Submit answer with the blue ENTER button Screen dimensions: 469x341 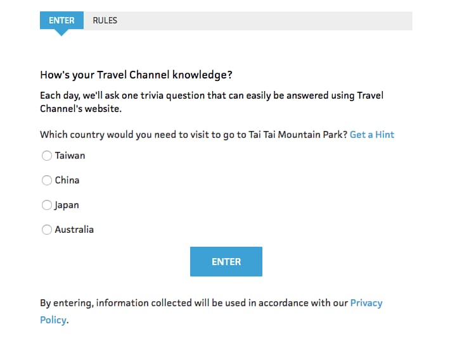pyautogui.click(x=226, y=261)
